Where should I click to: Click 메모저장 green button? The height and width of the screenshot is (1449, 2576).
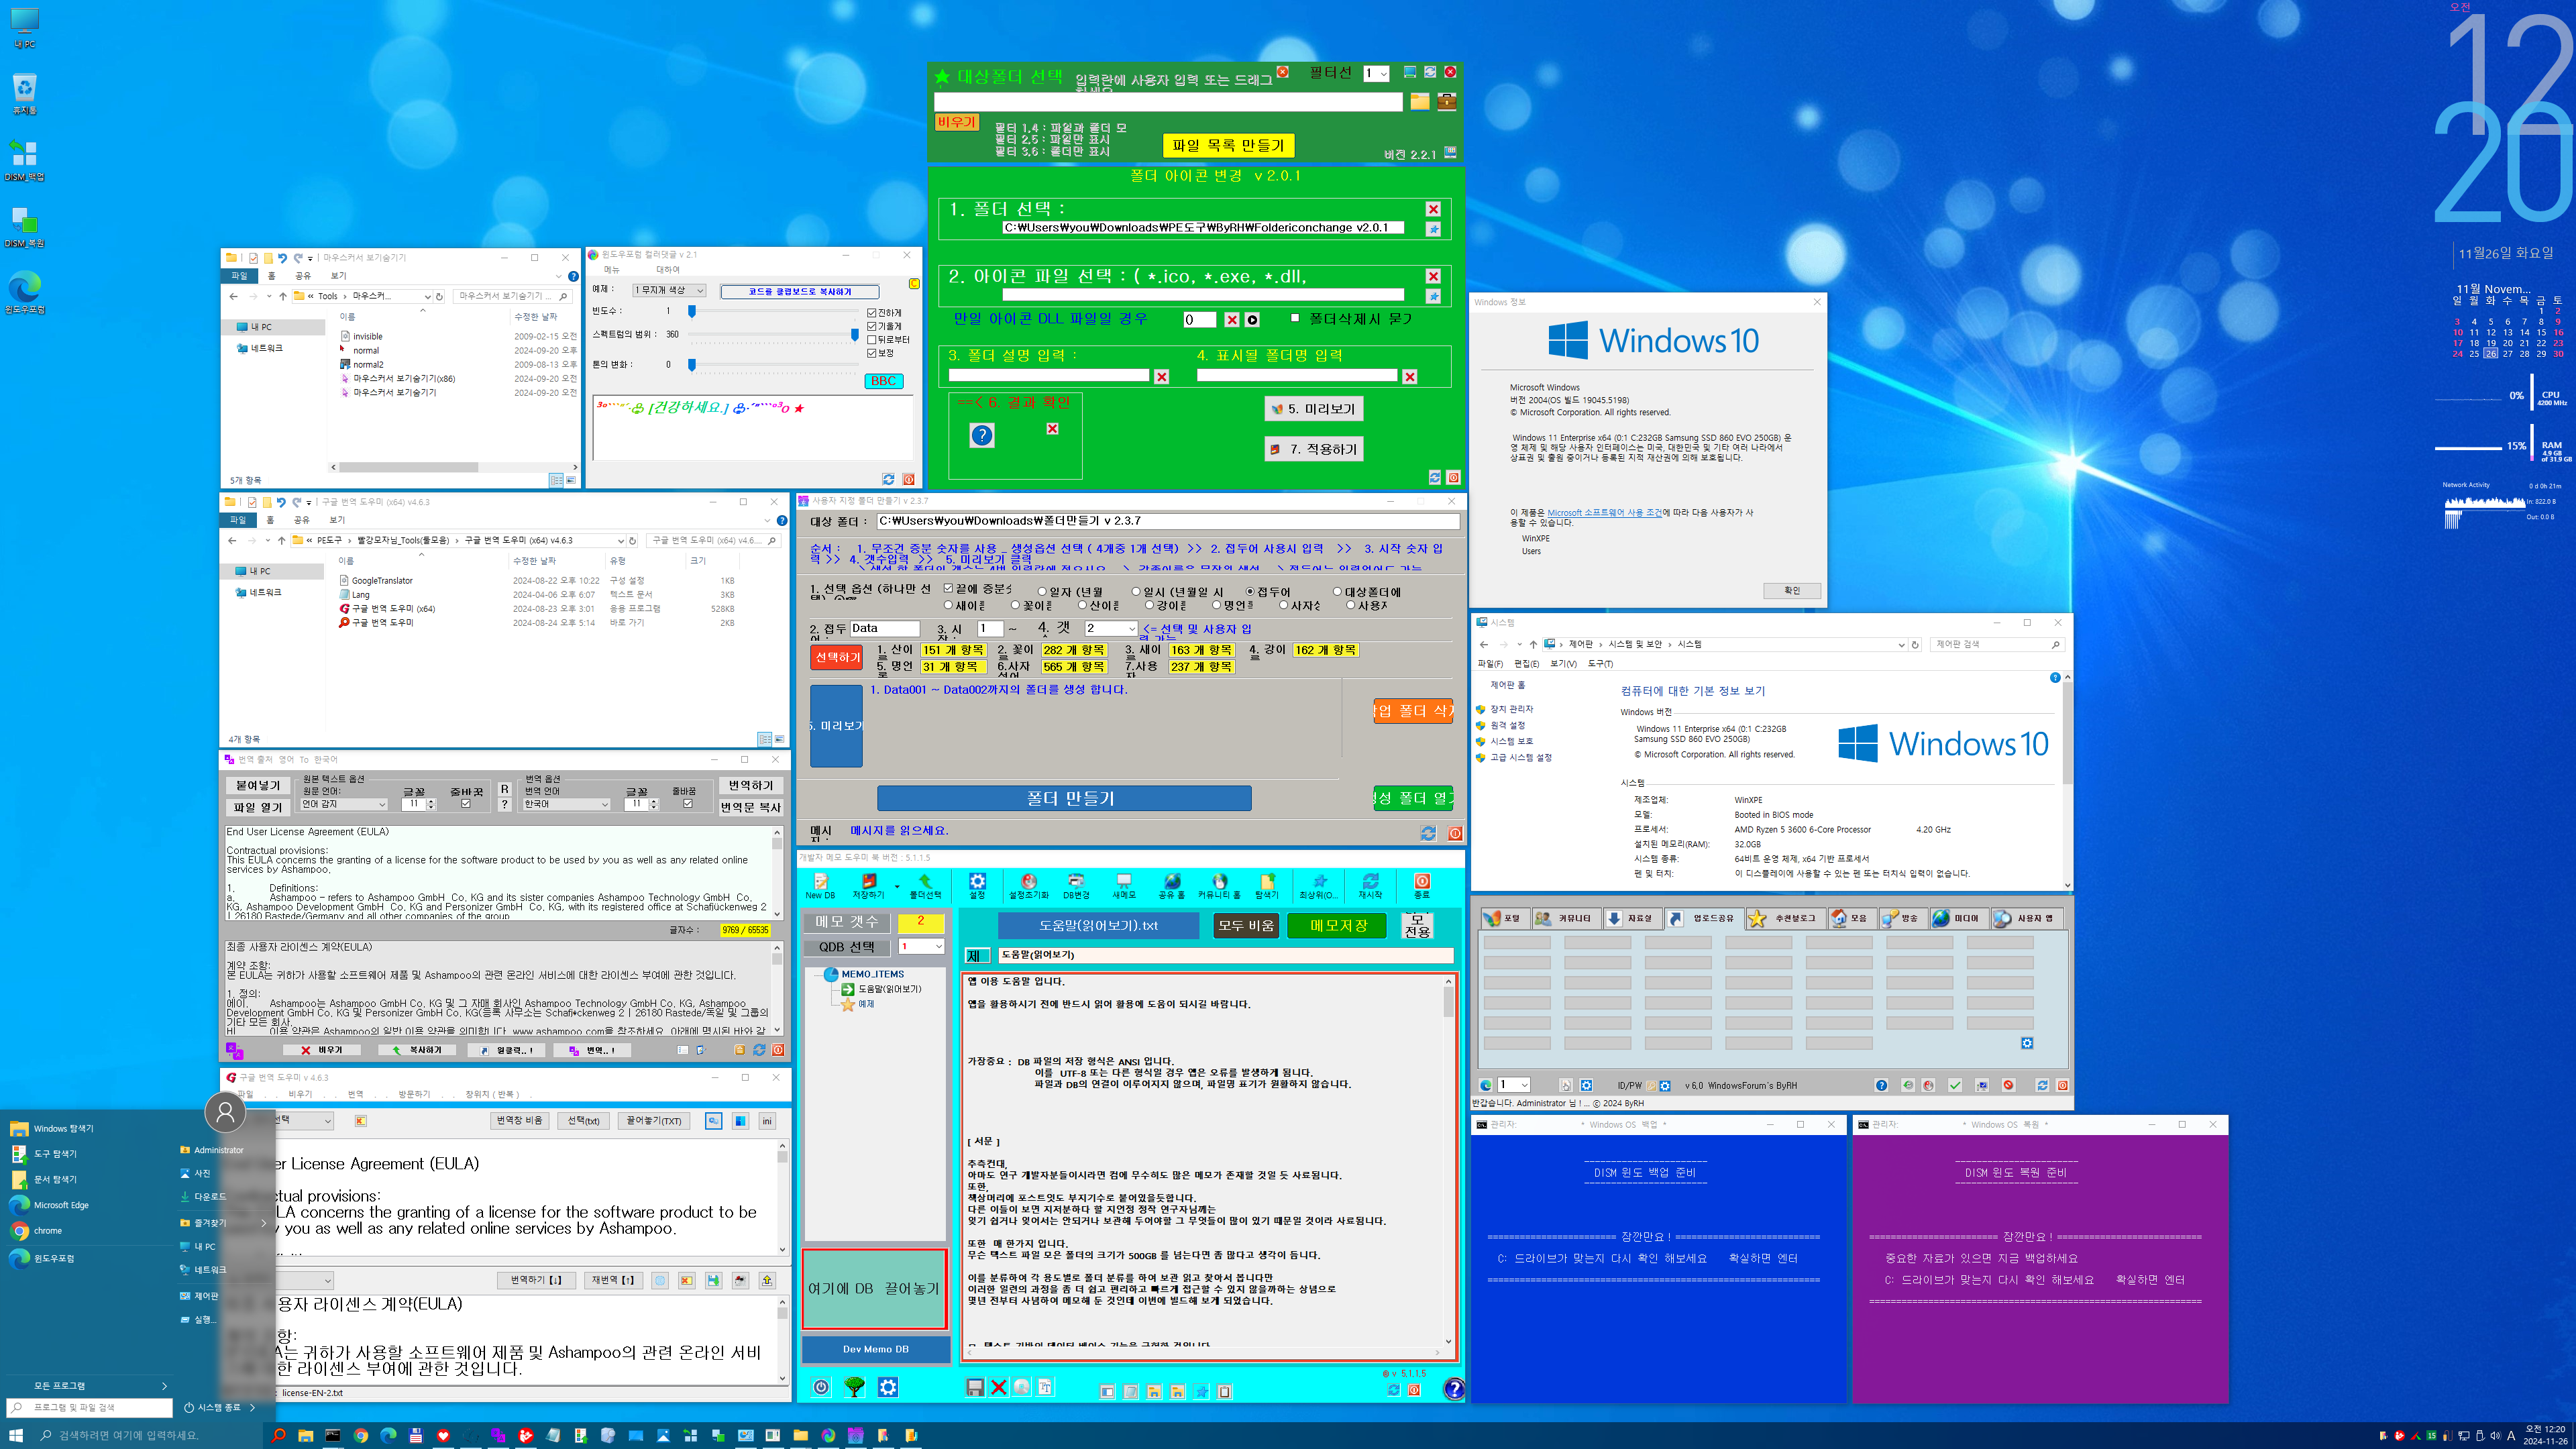click(1338, 926)
